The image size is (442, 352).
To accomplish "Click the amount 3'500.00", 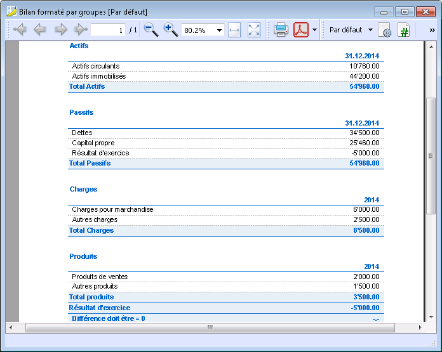I will [366, 297].
